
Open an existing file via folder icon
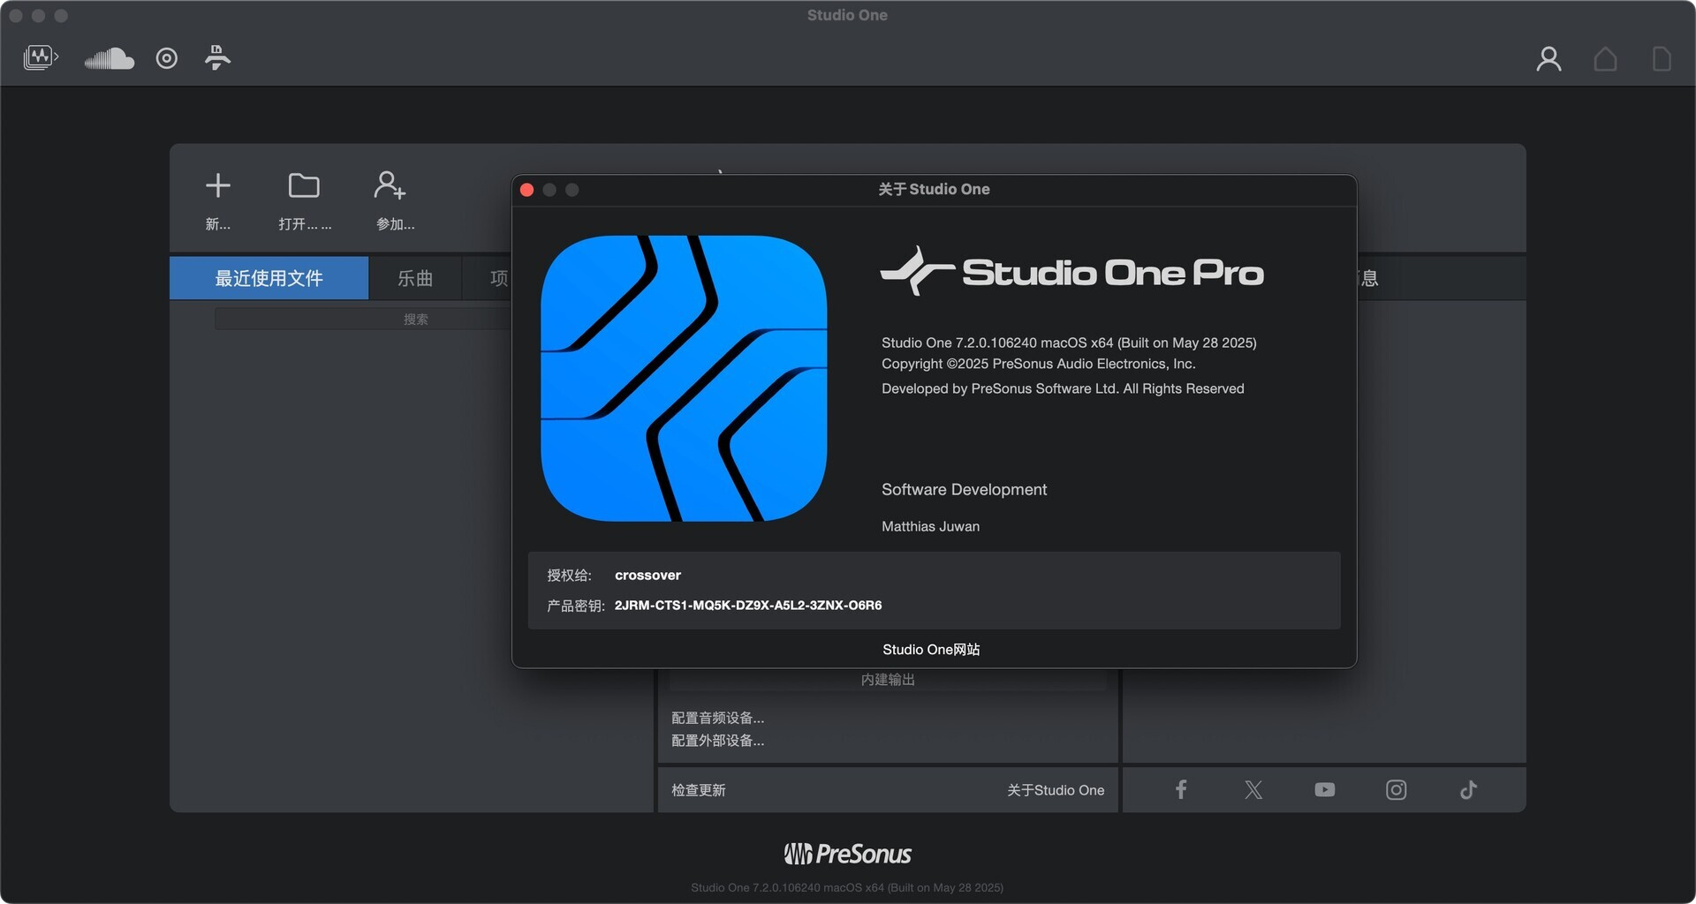tap(304, 185)
